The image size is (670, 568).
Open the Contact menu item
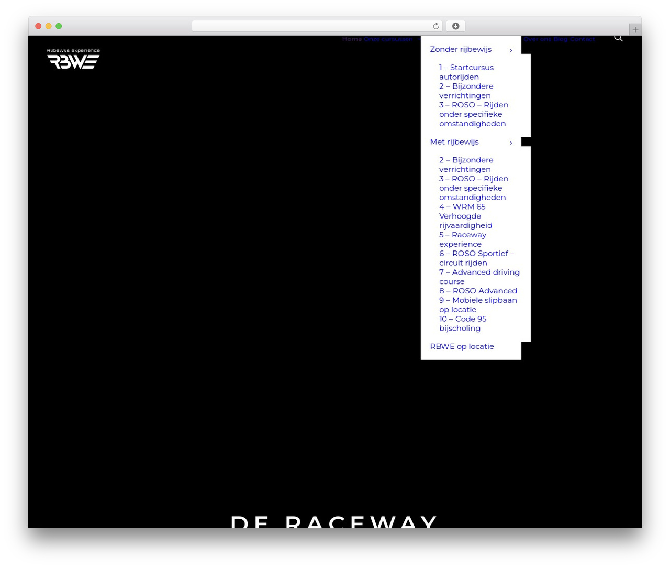582,39
